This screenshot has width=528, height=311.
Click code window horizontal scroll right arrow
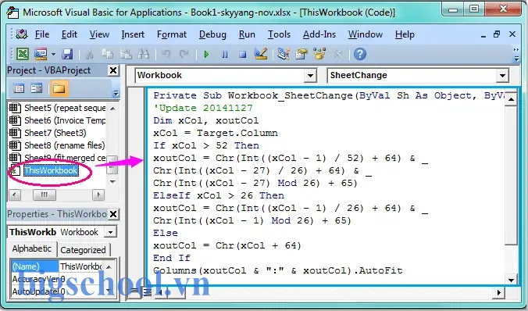click(498, 292)
